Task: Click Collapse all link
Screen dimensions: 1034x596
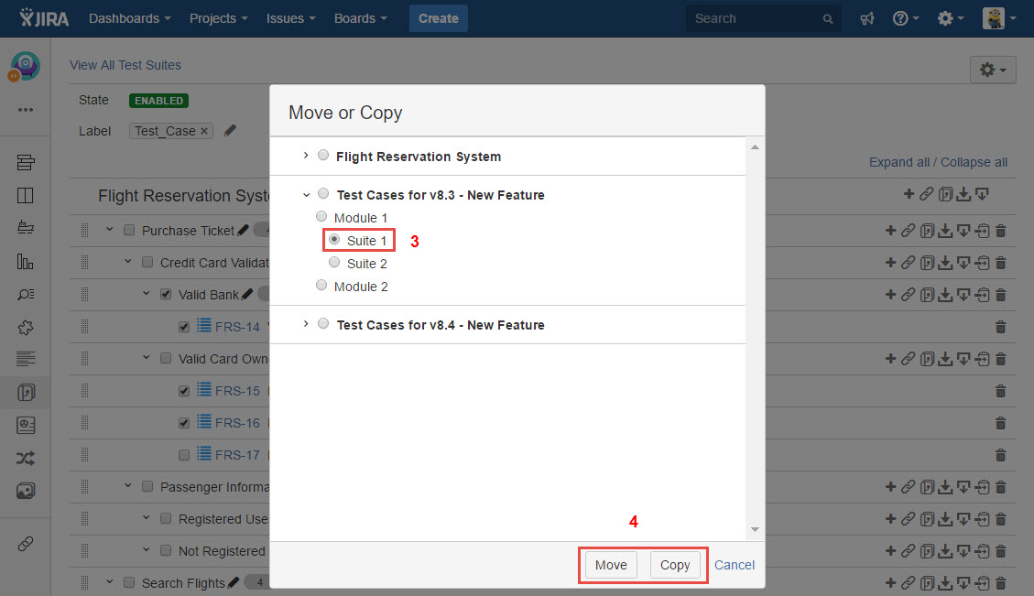Action: tap(974, 162)
